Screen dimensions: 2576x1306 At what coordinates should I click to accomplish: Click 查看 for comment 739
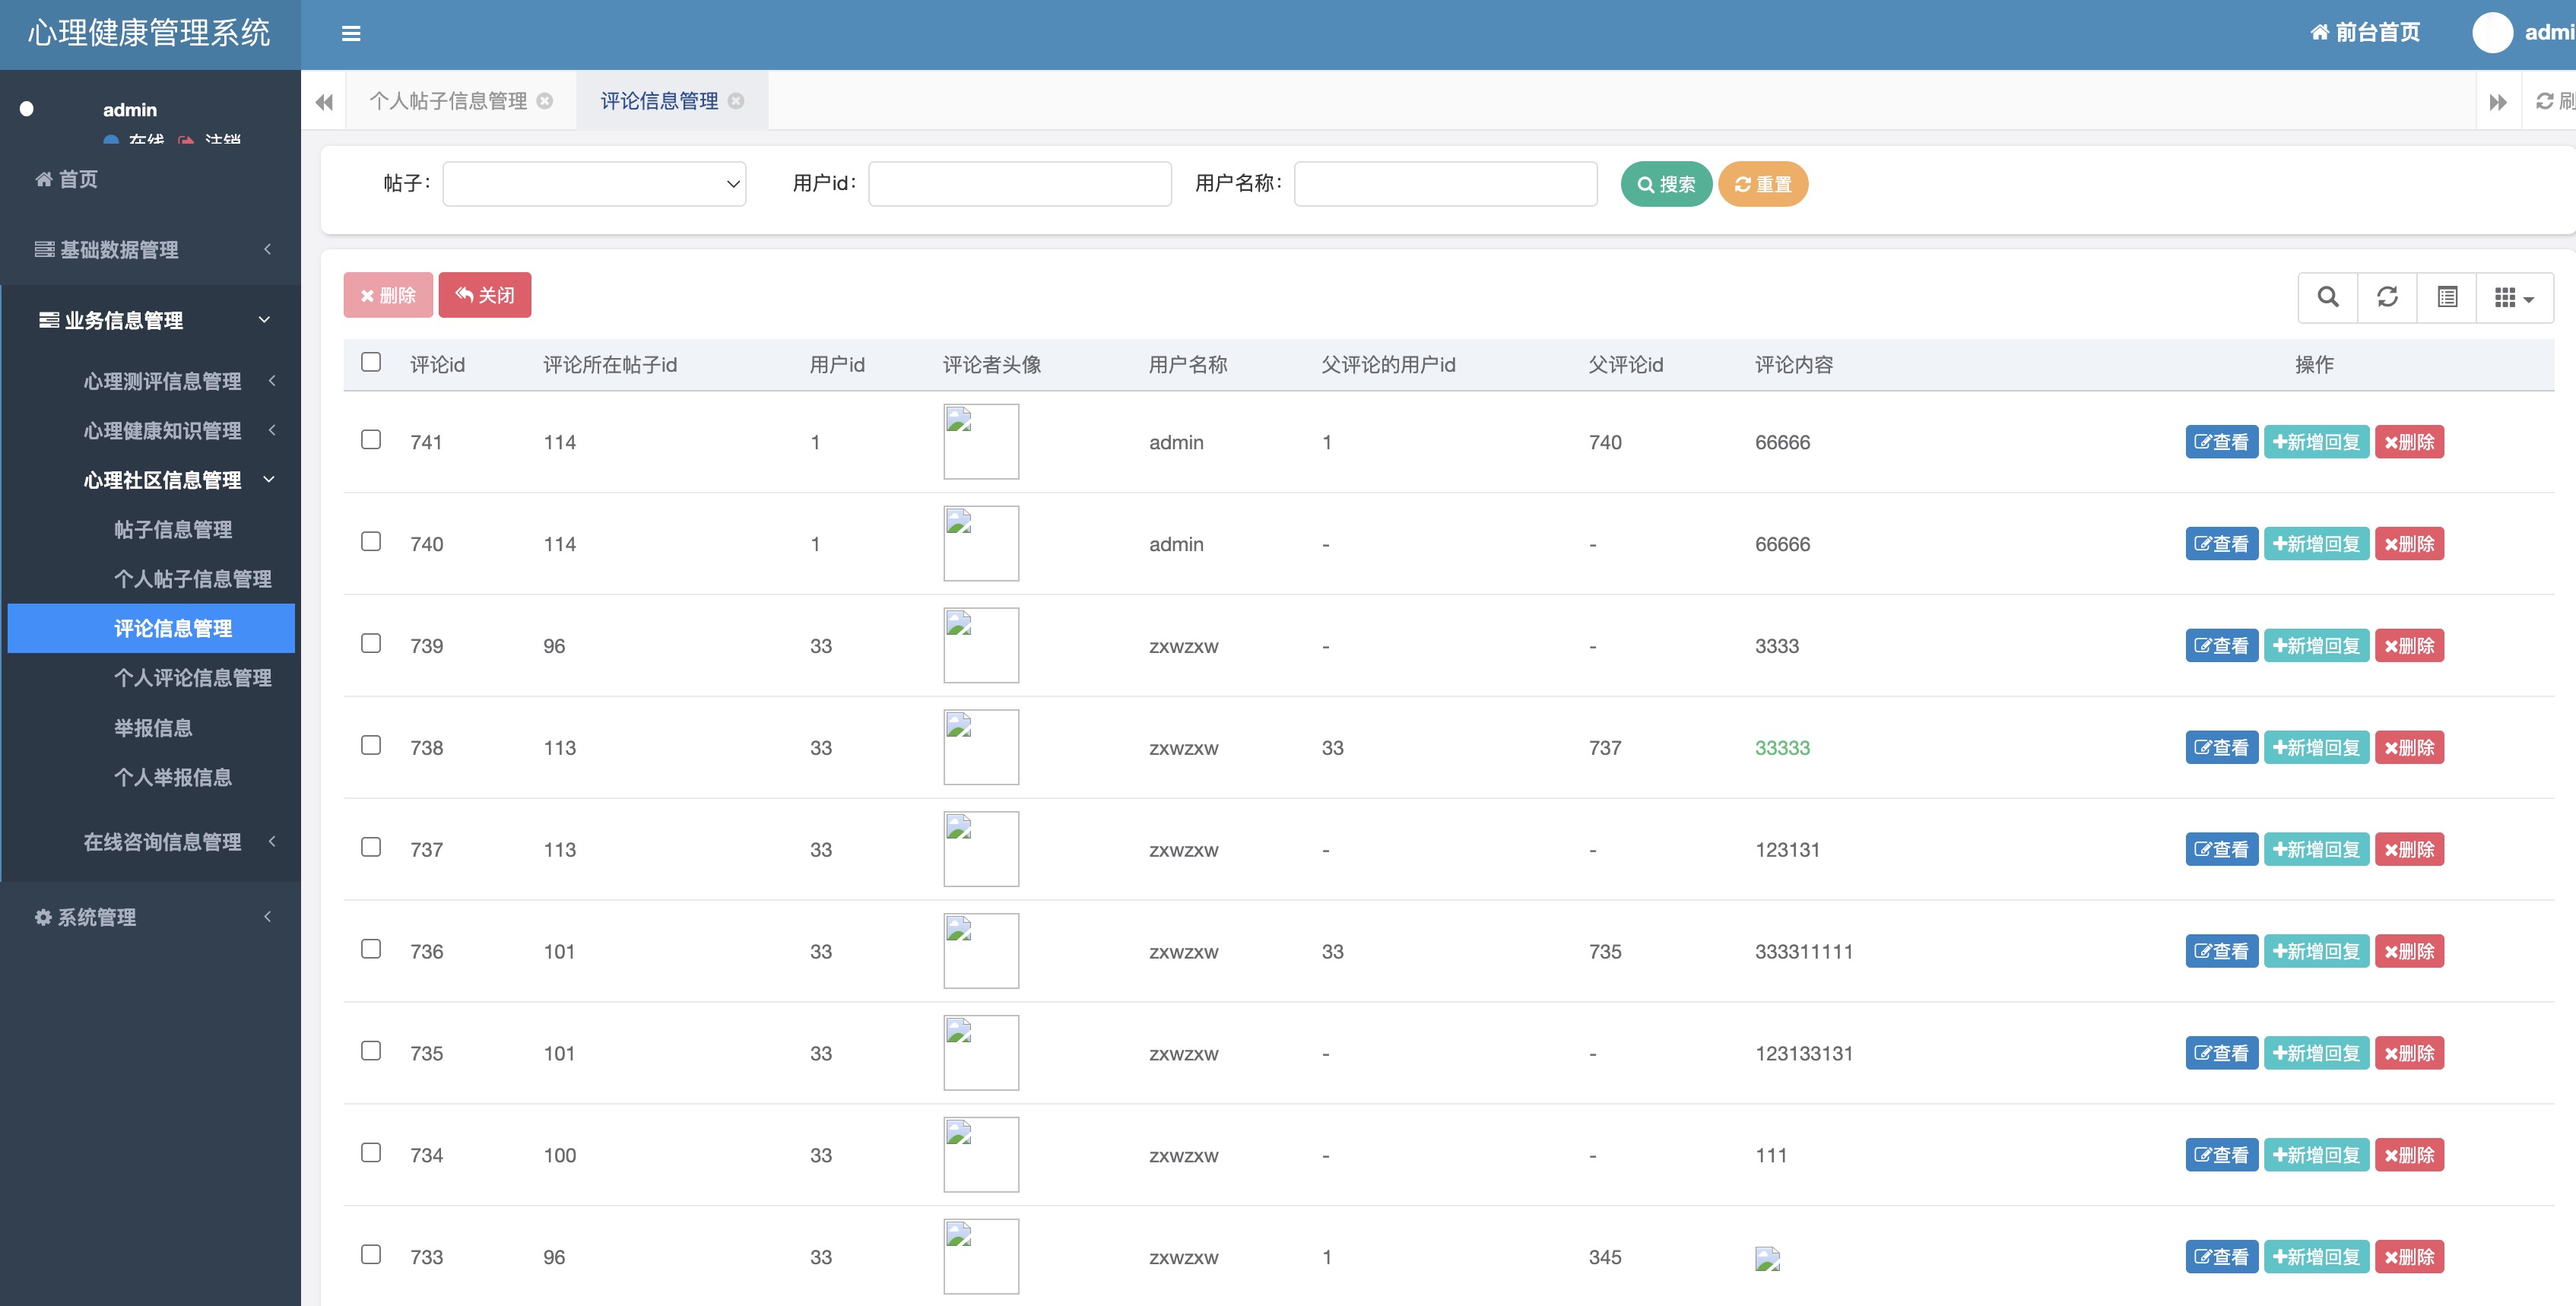tap(2221, 646)
